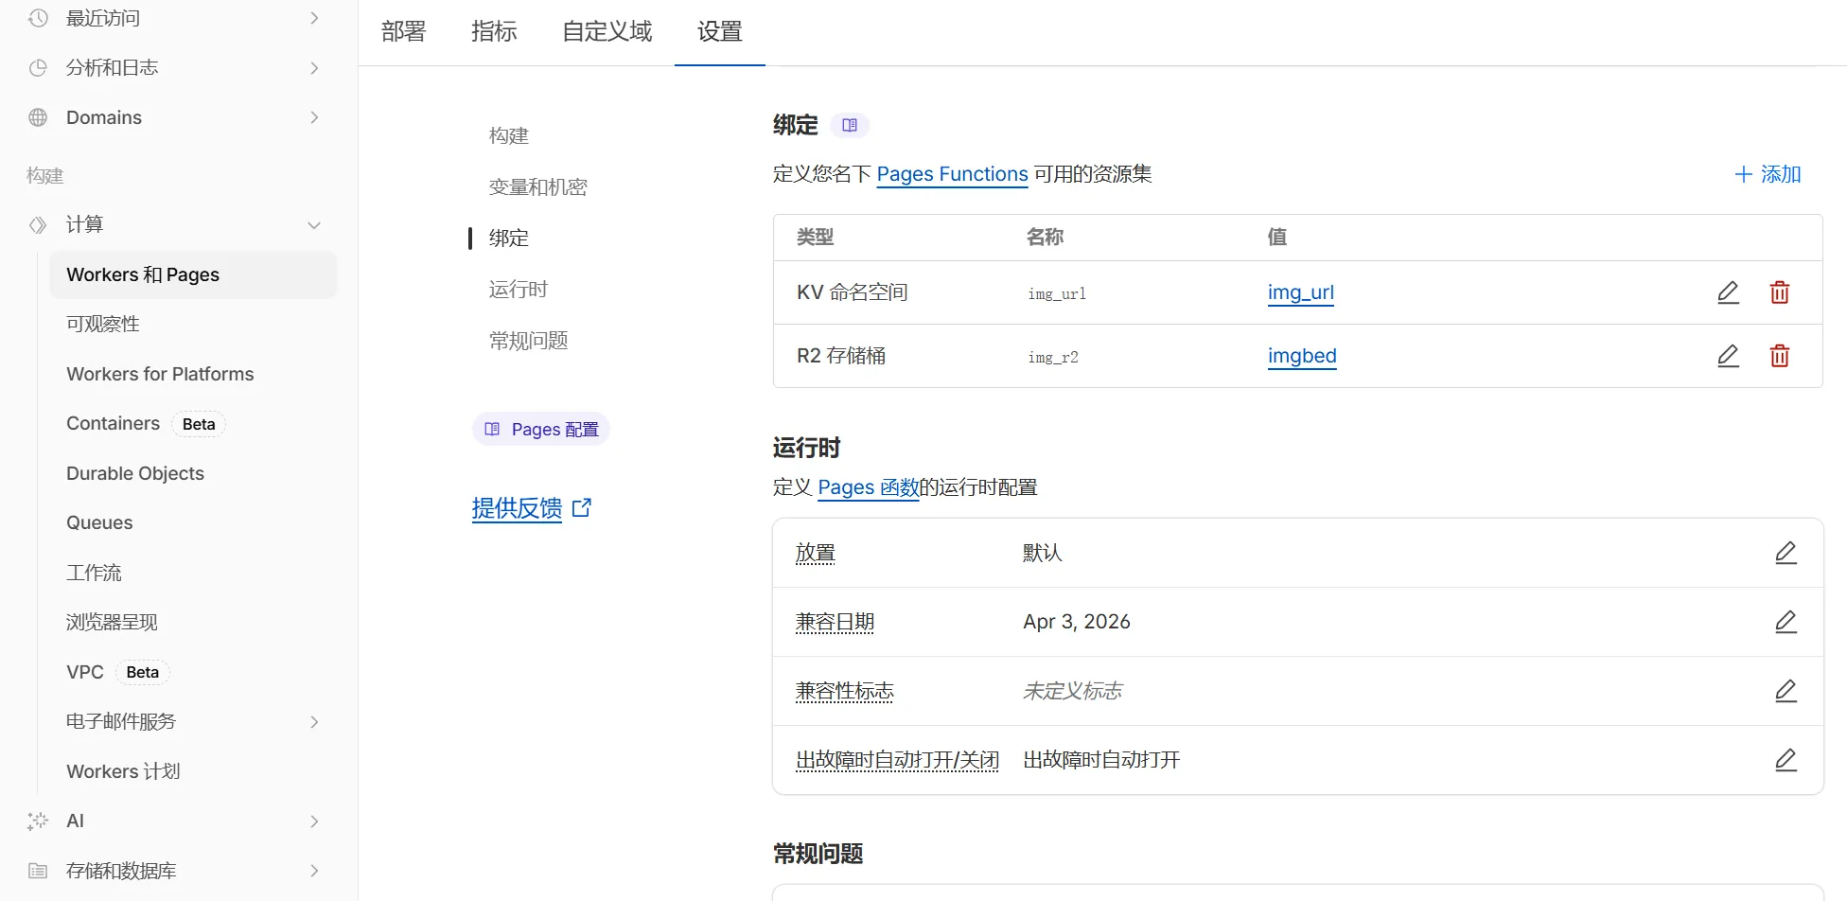Viewport: 1847px width, 901px height.
Task: Edit the 出故障时自动打开/关闭 setting
Action: coord(1785,760)
